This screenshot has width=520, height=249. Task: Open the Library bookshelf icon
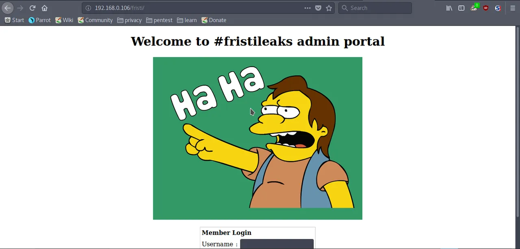pos(449,8)
